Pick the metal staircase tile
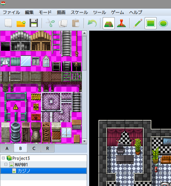 (x=66, y=44)
